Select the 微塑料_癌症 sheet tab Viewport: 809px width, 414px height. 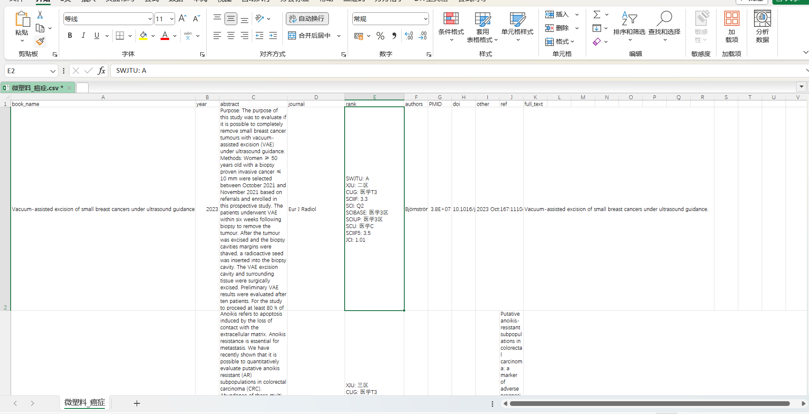tap(84, 403)
